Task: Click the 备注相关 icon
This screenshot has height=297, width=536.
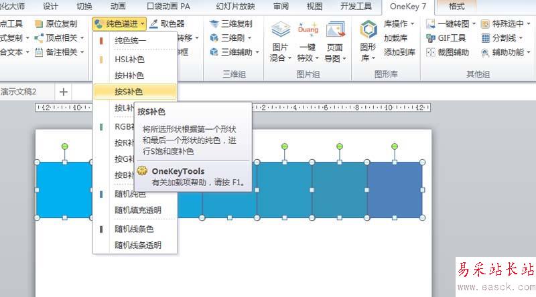Action: point(39,52)
